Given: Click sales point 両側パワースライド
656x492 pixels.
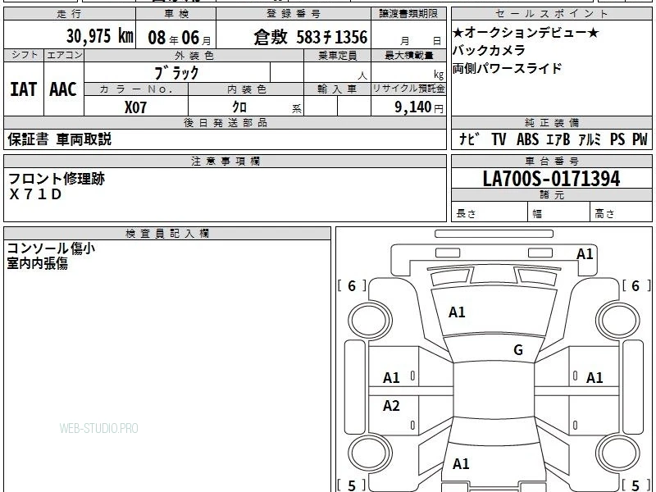Looking at the screenshot, I should tap(507, 68).
